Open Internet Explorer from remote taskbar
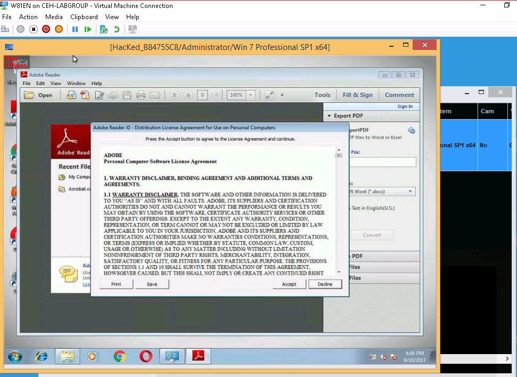The image size is (517, 377). 41,356
